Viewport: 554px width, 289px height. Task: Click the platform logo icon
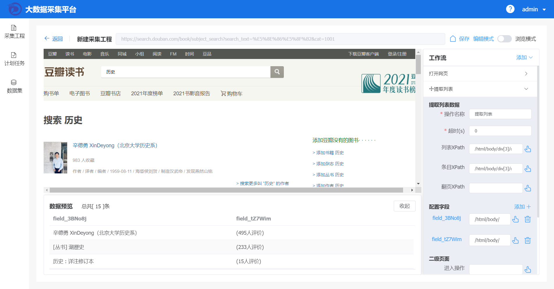(x=15, y=9)
